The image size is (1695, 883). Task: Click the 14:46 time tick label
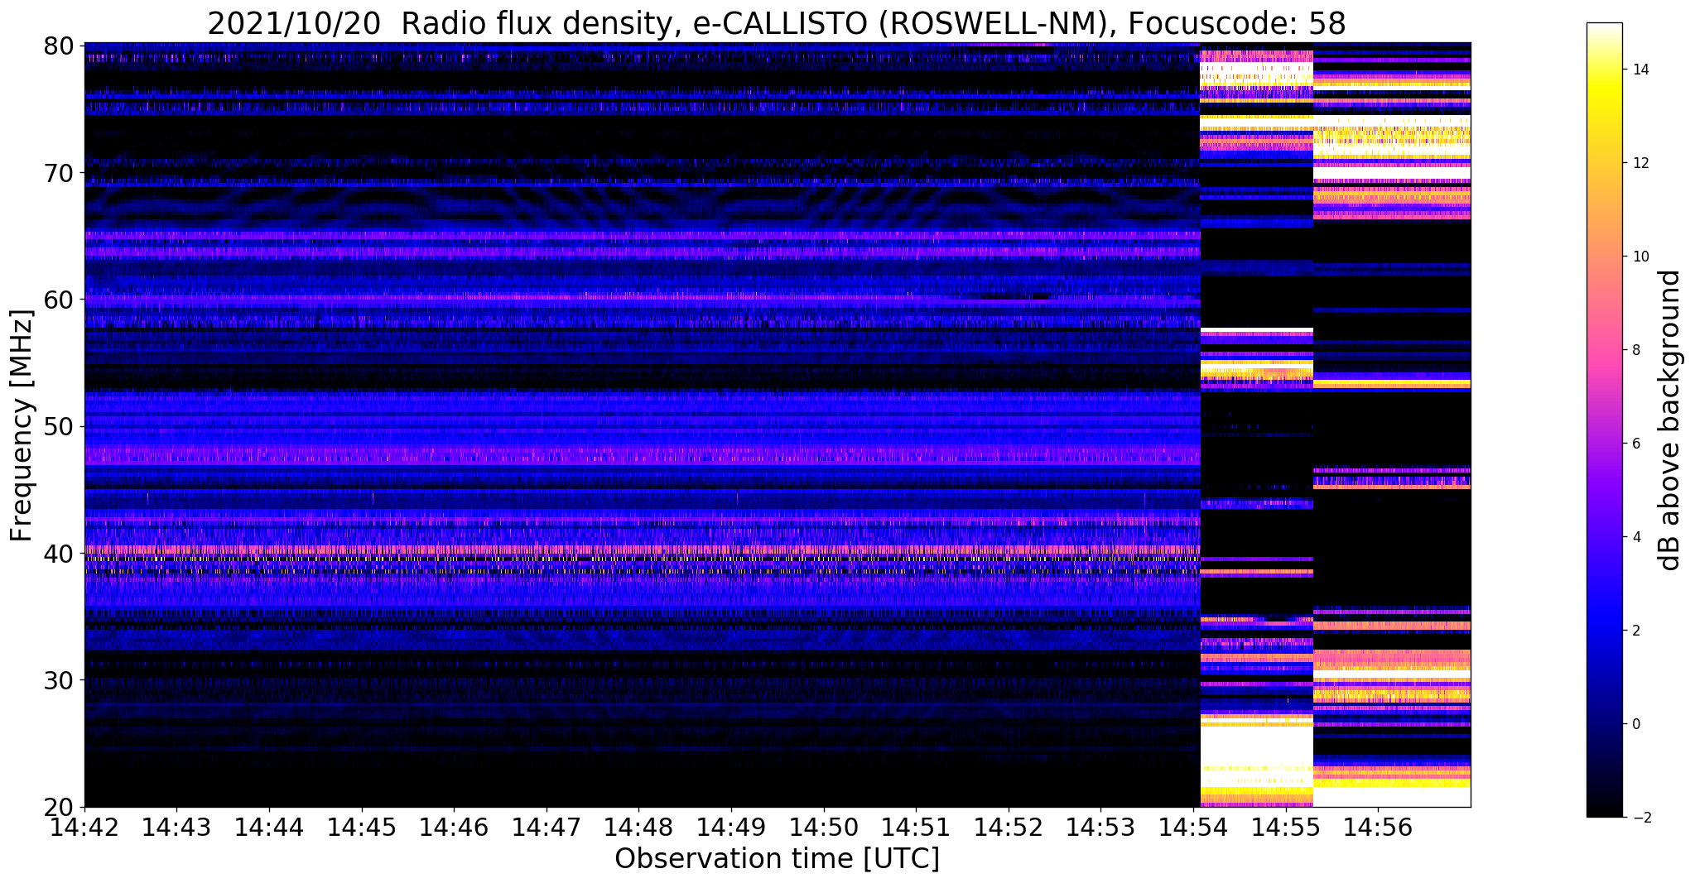point(454,827)
